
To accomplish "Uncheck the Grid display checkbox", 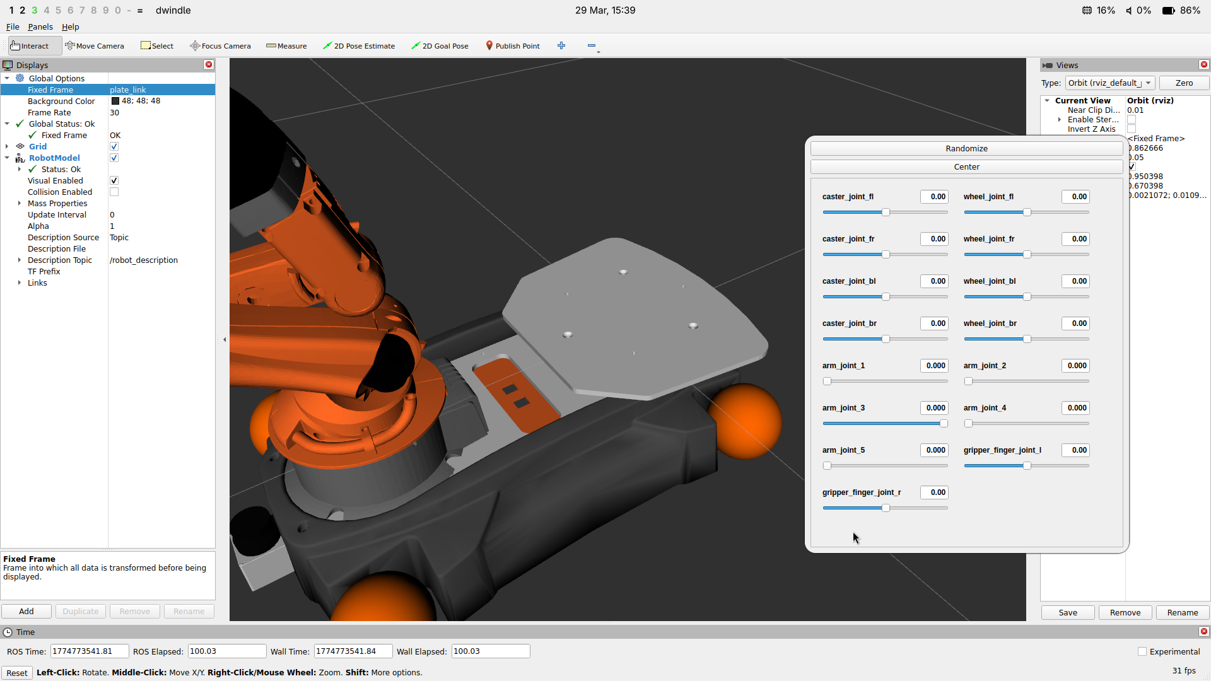I will [114, 146].
